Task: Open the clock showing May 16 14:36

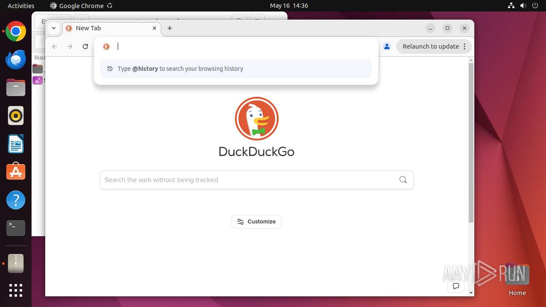Action: click(289, 6)
